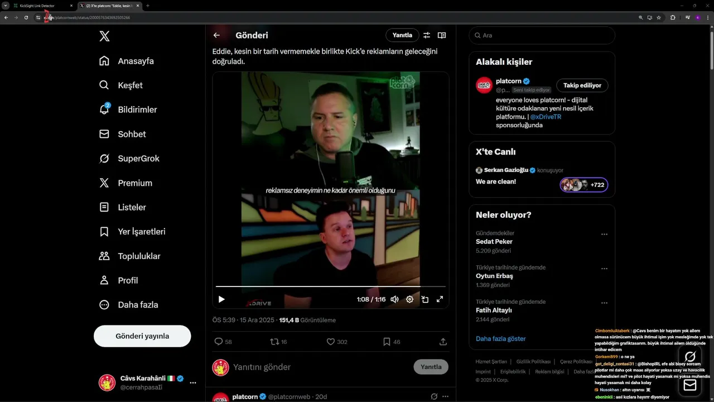714x402 pixels.
Task: Open platcorn profile in Alakalı kişiler
Action: point(508,81)
